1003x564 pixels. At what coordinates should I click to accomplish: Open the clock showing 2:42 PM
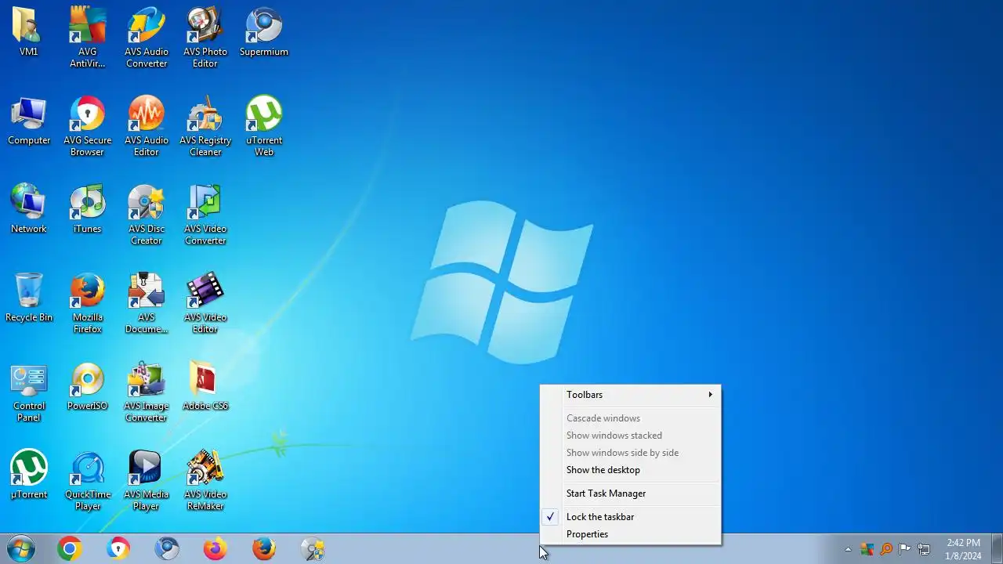(963, 549)
